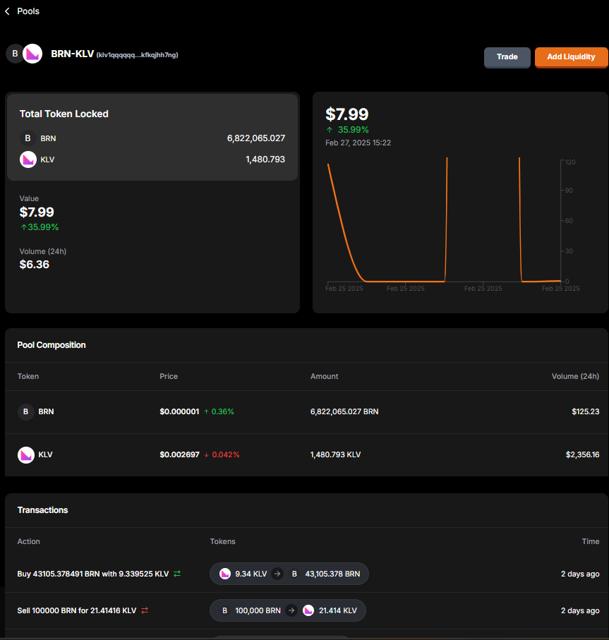Click B icon beside 43,105.378 BRN
This screenshot has width=609, height=640.
(294, 574)
